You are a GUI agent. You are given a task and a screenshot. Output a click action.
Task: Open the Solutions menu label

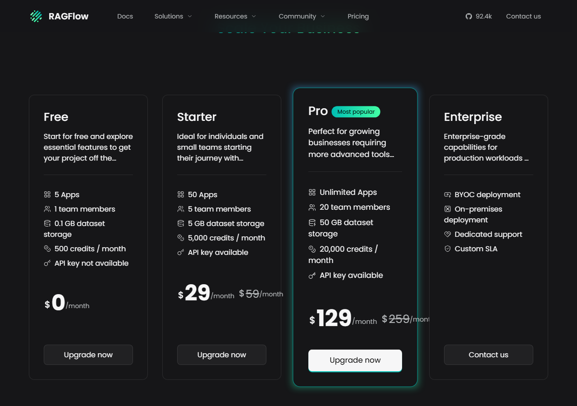coord(169,16)
